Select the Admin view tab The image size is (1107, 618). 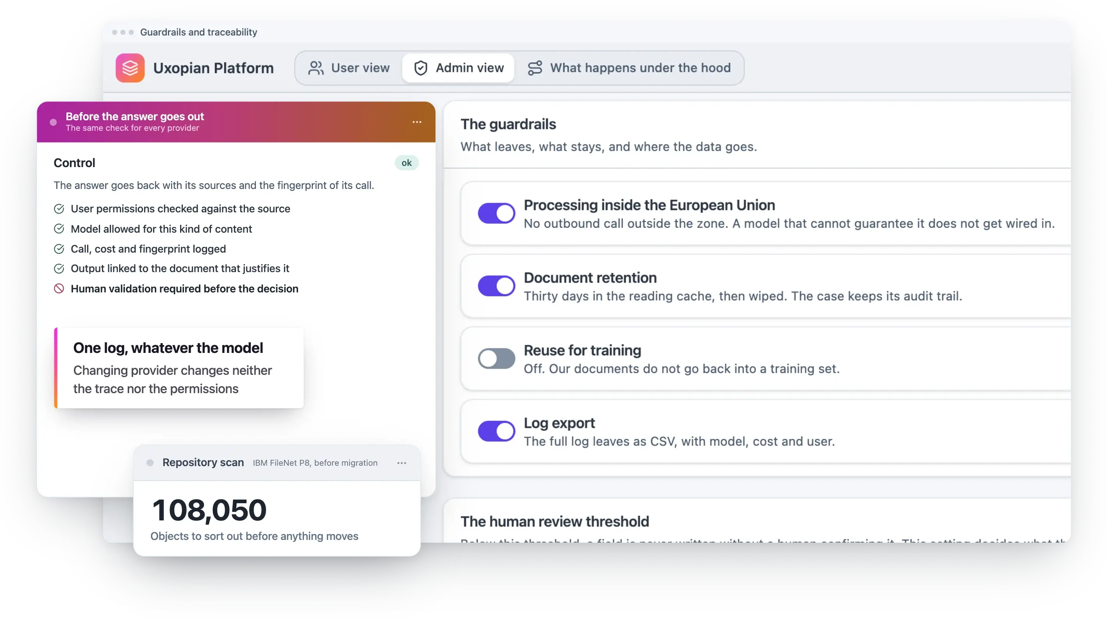(x=459, y=68)
